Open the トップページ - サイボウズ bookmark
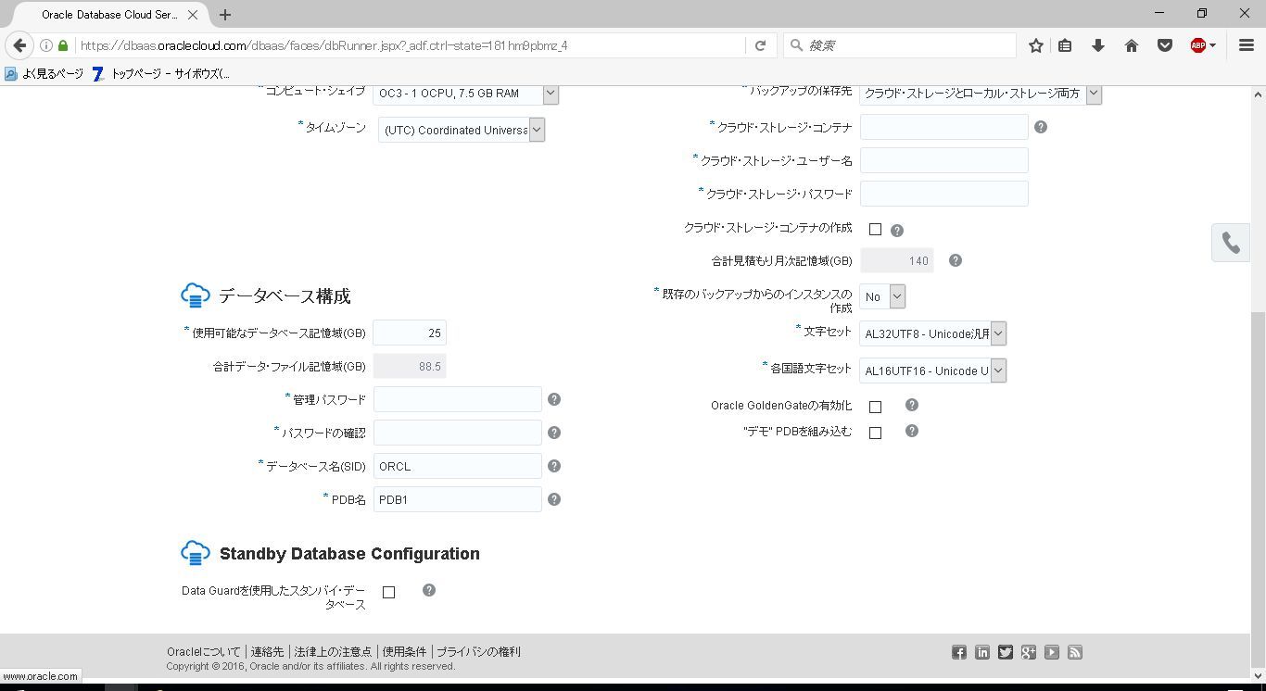The height and width of the screenshot is (691, 1266). point(161,73)
